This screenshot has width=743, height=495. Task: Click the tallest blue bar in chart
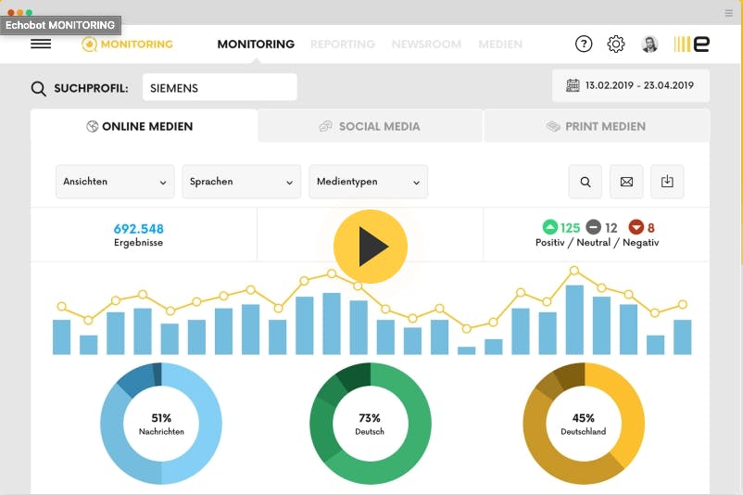[574, 320]
